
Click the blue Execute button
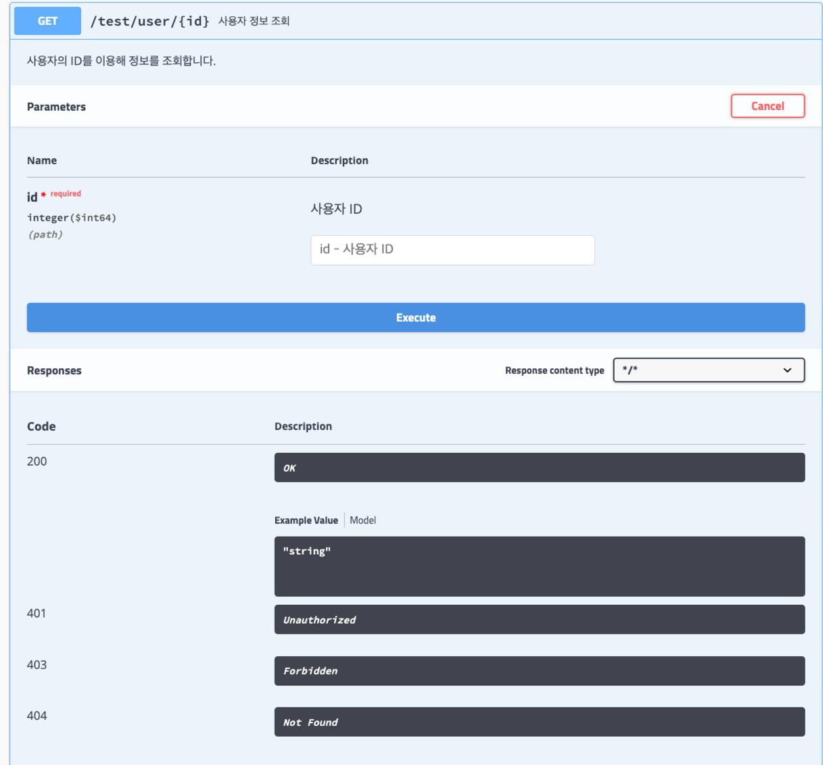coord(416,318)
